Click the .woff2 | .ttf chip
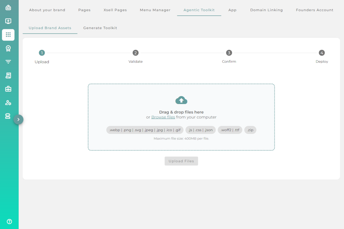The width and height of the screenshot is (344, 229). 230,130
